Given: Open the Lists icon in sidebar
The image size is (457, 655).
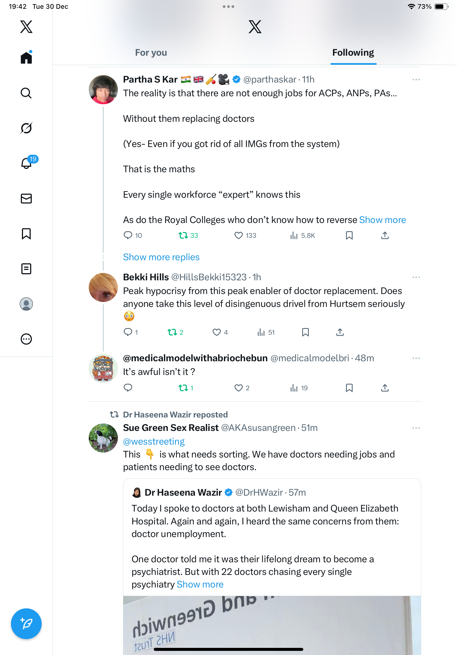Looking at the screenshot, I should coord(26,269).
